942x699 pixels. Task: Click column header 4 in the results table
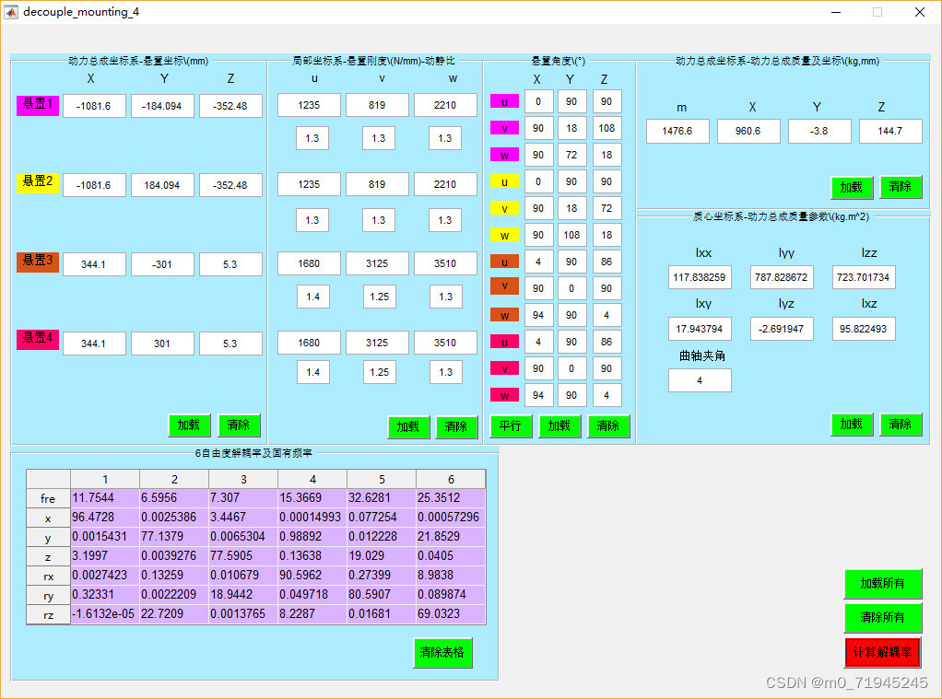[x=312, y=479]
